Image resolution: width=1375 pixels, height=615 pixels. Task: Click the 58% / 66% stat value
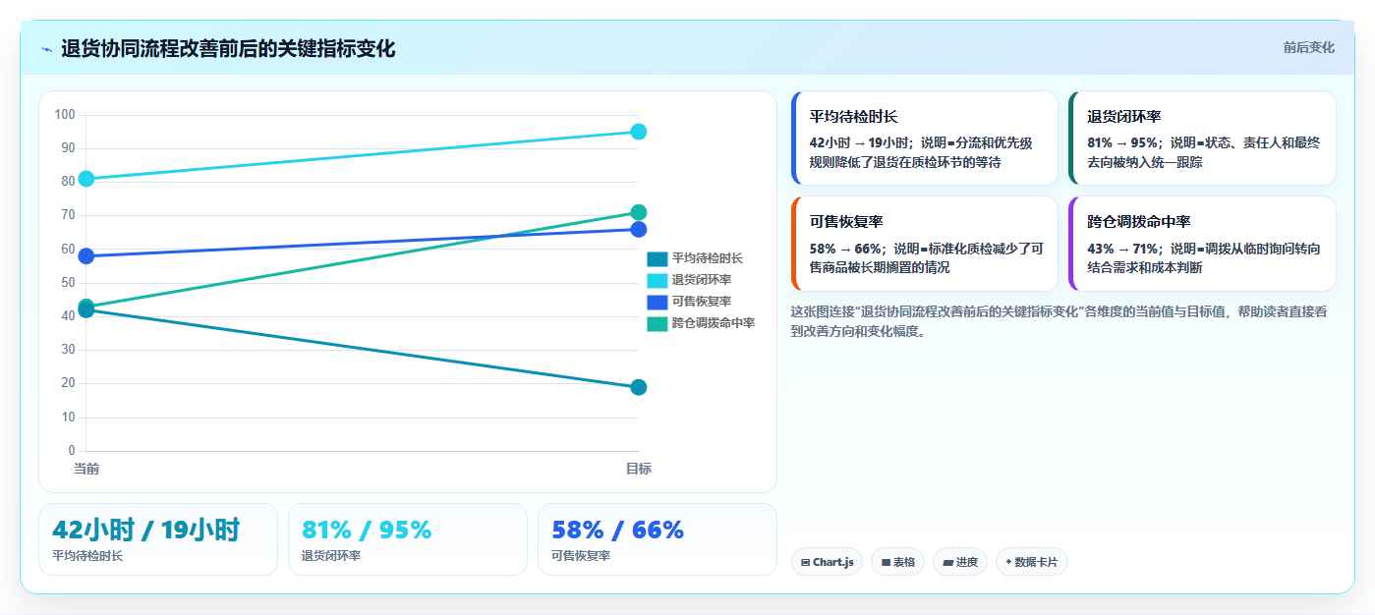617,531
